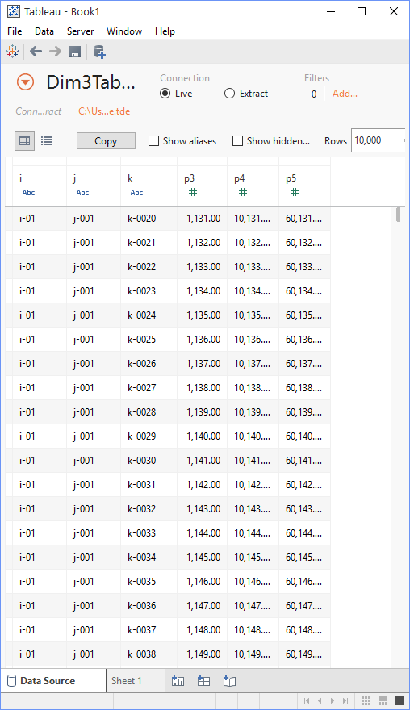Screen dimensions: 410x710
Task: Open the Dim3Tab data source dropdown arrow
Action: point(25,82)
